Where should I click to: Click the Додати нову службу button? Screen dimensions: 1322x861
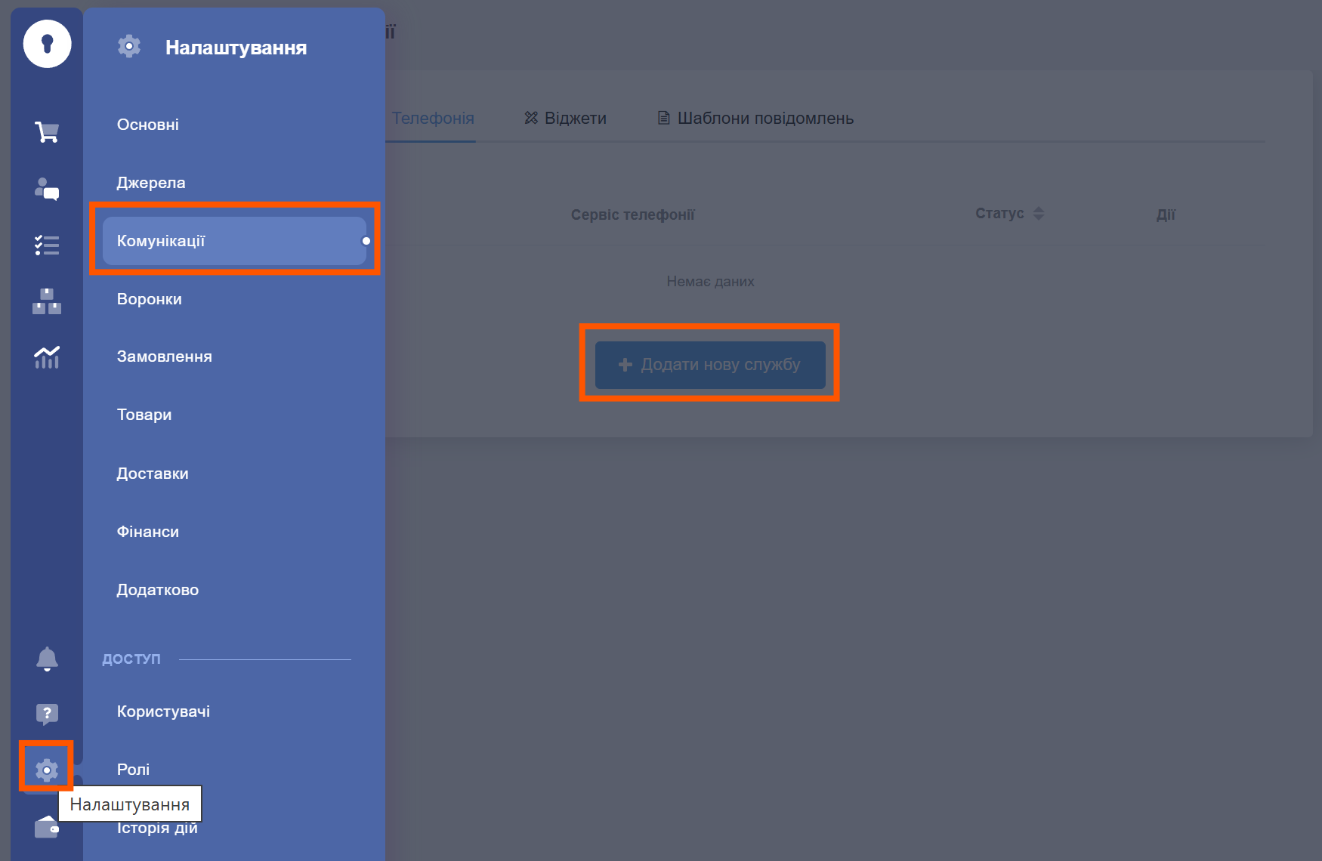pos(709,365)
